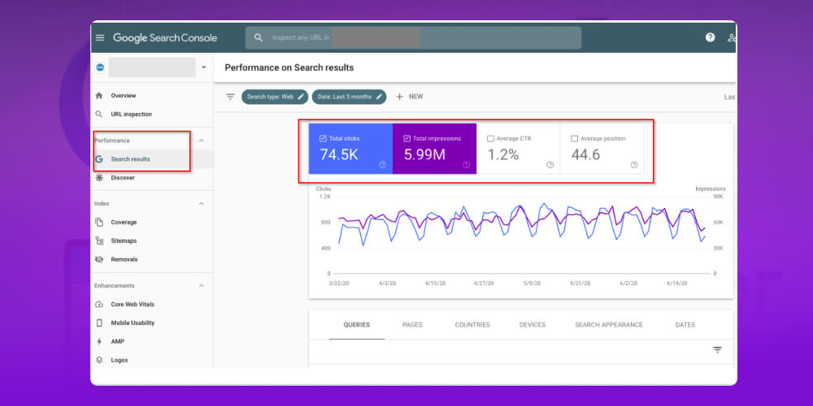Edit the Search type: Web filter chip

click(x=275, y=97)
